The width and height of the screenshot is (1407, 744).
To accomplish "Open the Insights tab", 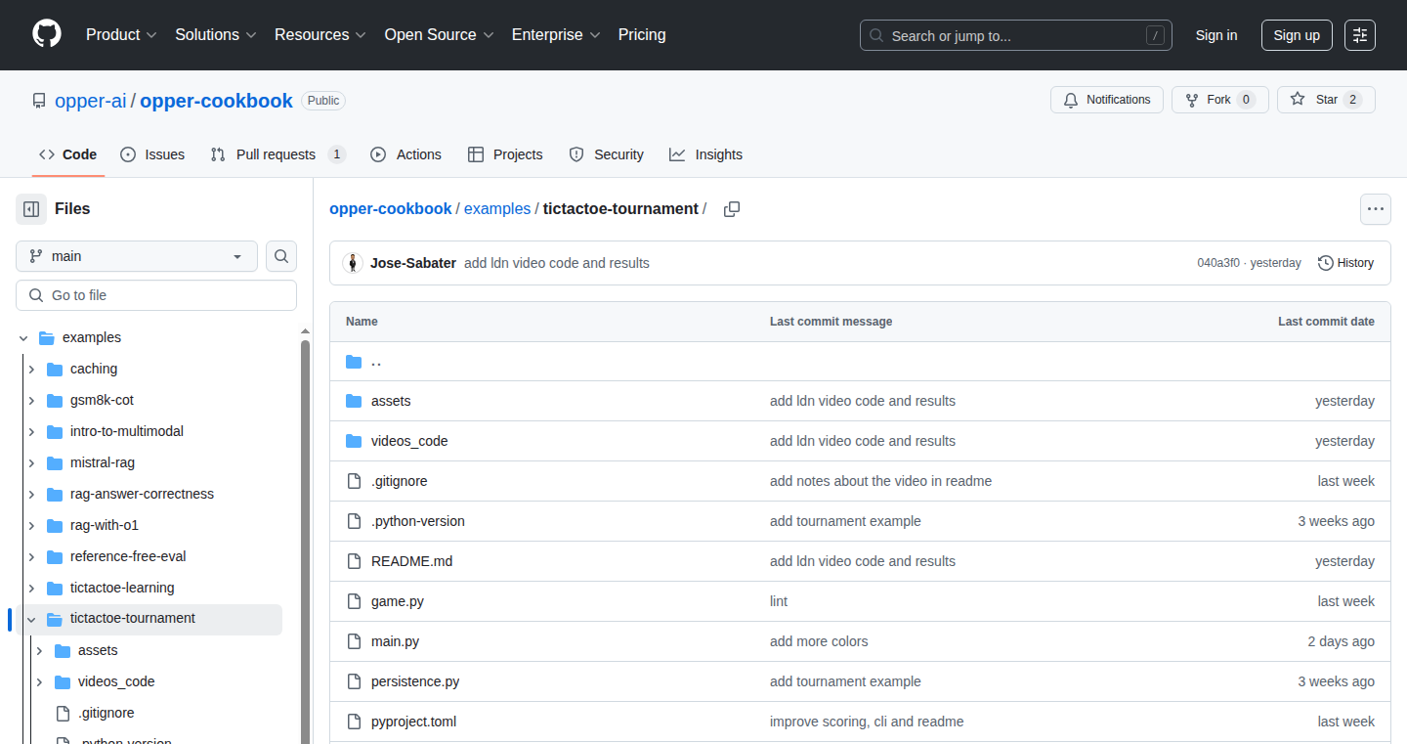I will [x=706, y=154].
